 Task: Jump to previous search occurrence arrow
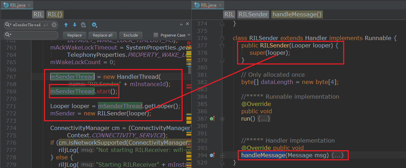coord(66,25)
